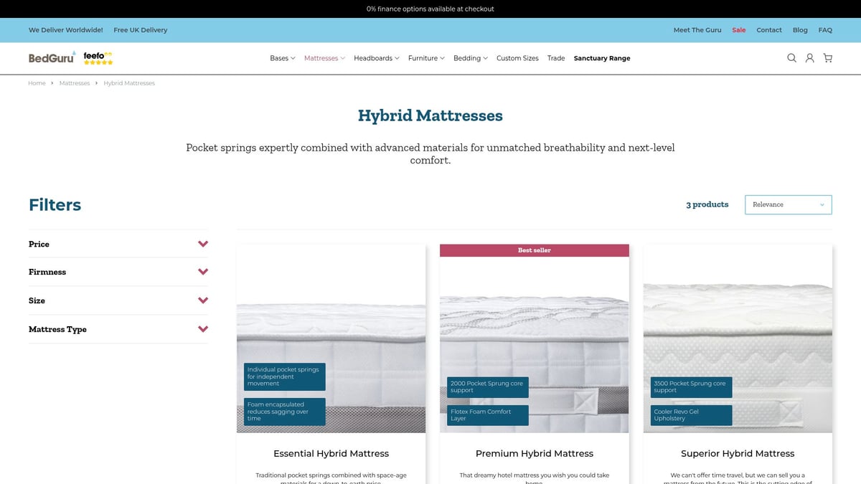Go to the Sanctuary Range page
This screenshot has width=861, height=484.
tap(601, 58)
